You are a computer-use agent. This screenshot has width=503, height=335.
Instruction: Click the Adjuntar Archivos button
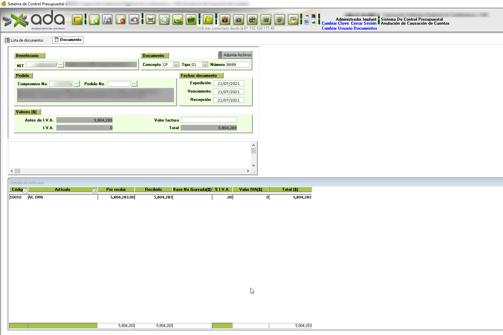[235, 55]
